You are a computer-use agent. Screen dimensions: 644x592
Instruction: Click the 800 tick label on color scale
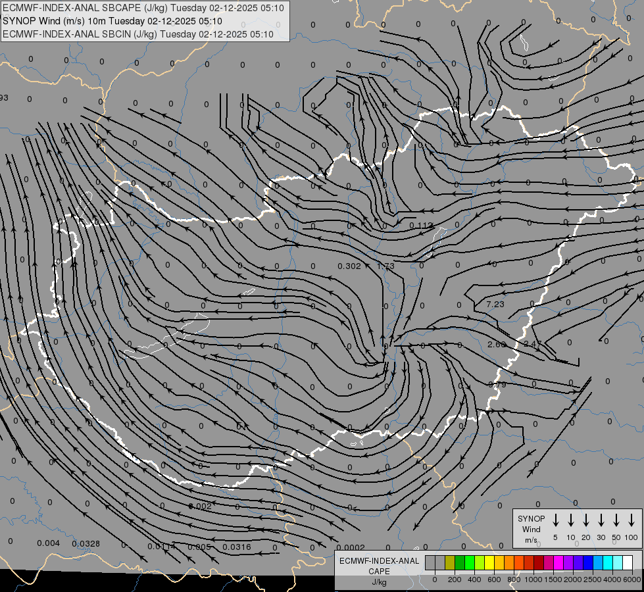click(x=514, y=580)
